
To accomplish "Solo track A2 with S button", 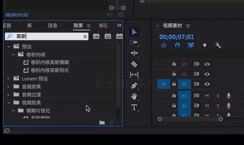I will 218,106.
